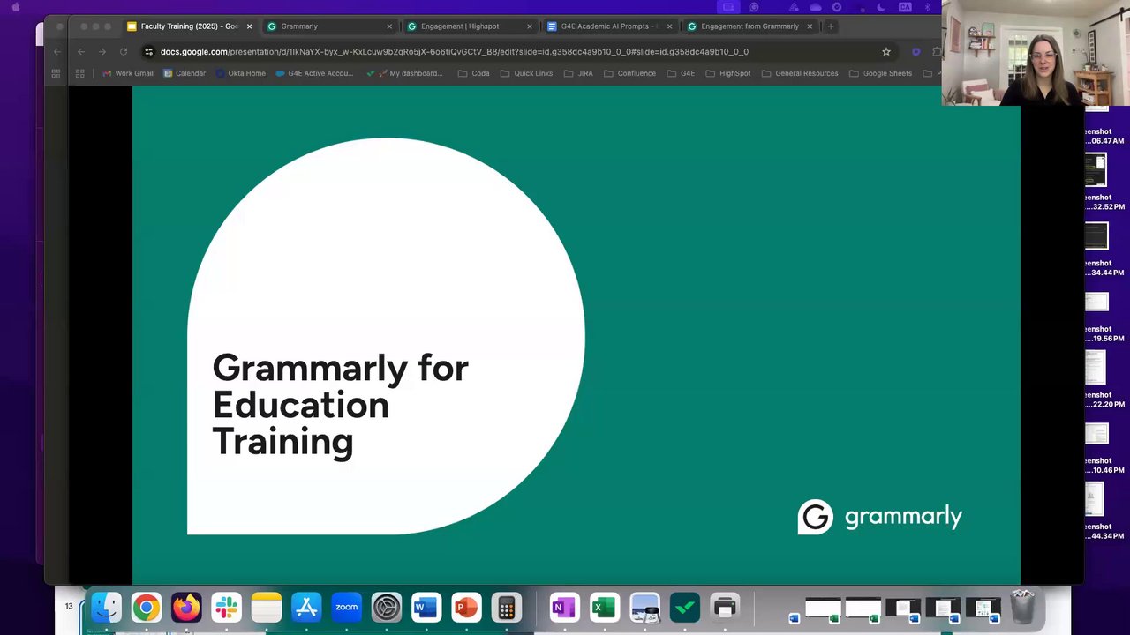This screenshot has height=635, width=1130.
Task: Open Calculator from the dock
Action: click(507, 608)
